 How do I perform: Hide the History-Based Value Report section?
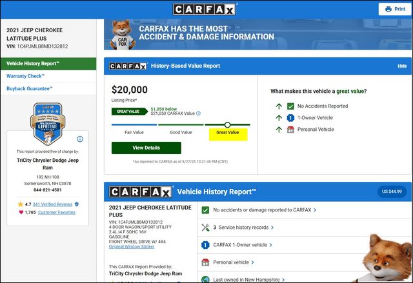pos(402,66)
